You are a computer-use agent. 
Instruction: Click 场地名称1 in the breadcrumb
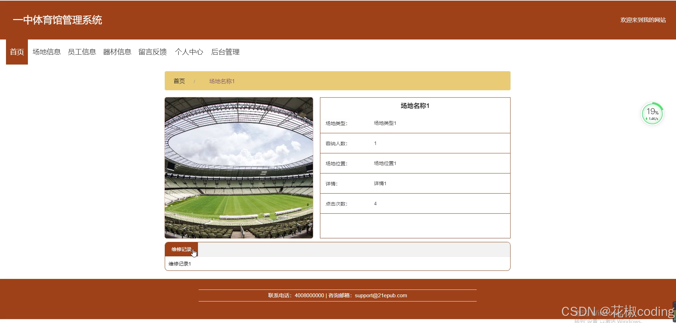point(222,81)
